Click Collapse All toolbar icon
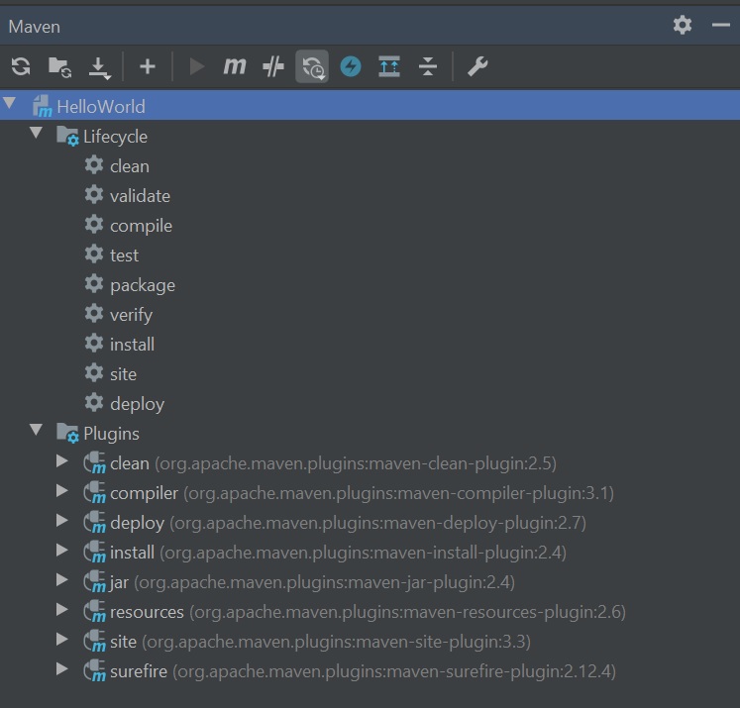Viewport: 740px width, 708px height. [x=428, y=67]
